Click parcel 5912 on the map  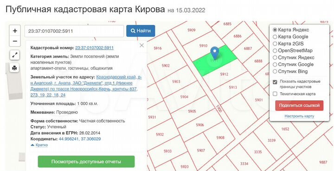[x=224, y=74]
